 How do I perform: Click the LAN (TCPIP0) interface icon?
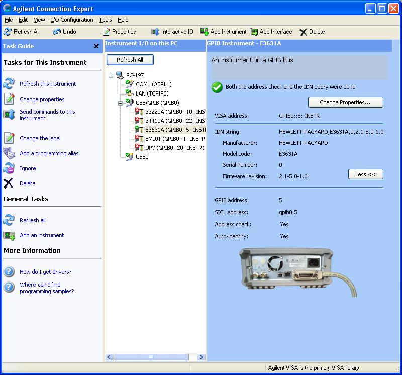click(130, 93)
